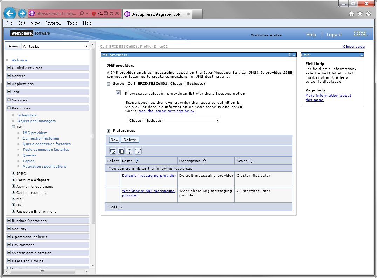Open a new browser tab
Viewport: 377px width, 278px height.
pyautogui.click(x=197, y=14)
